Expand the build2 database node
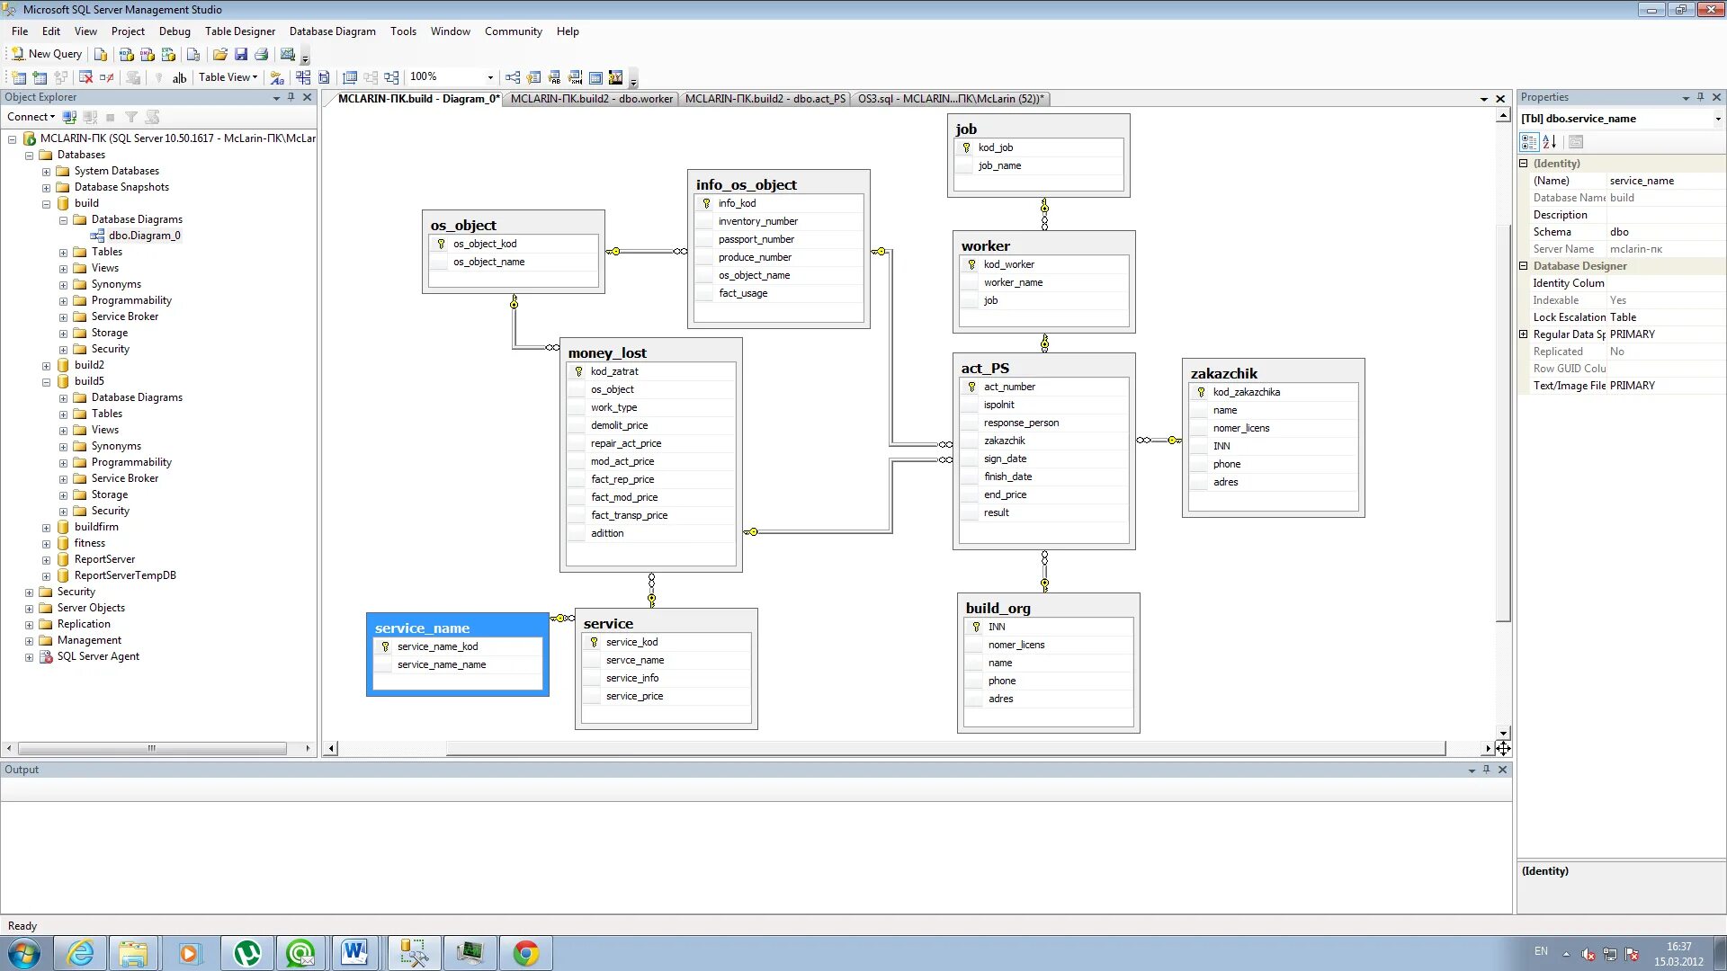The height and width of the screenshot is (971, 1727). click(x=46, y=366)
